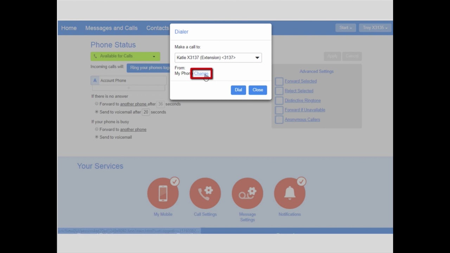The height and width of the screenshot is (253, 450).
Task: Expand the Katie X3137 extension dropdown
Action: (x=218, y=58)
